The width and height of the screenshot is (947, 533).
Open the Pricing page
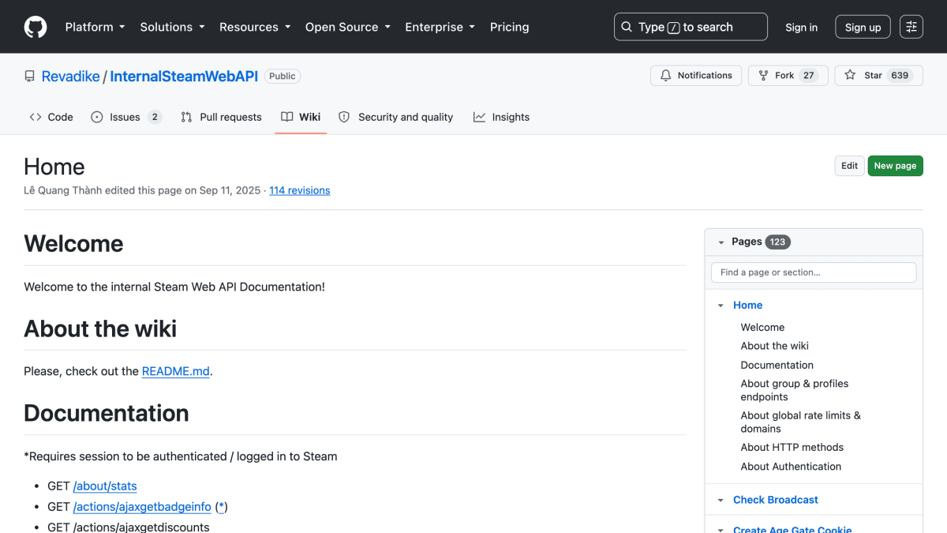point(510,27)
